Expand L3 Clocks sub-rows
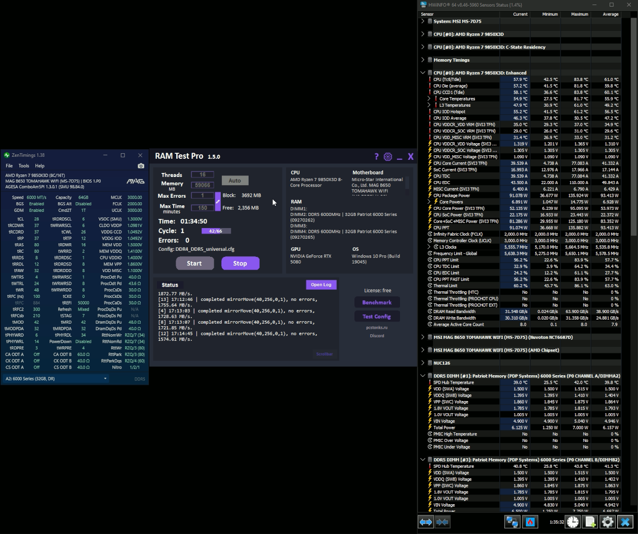The width and height of the screenshot is (638, 534). pyautogui.click(x=429, y=247)
